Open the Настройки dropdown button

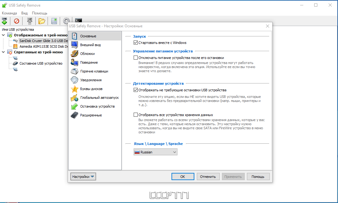[83, 177]
